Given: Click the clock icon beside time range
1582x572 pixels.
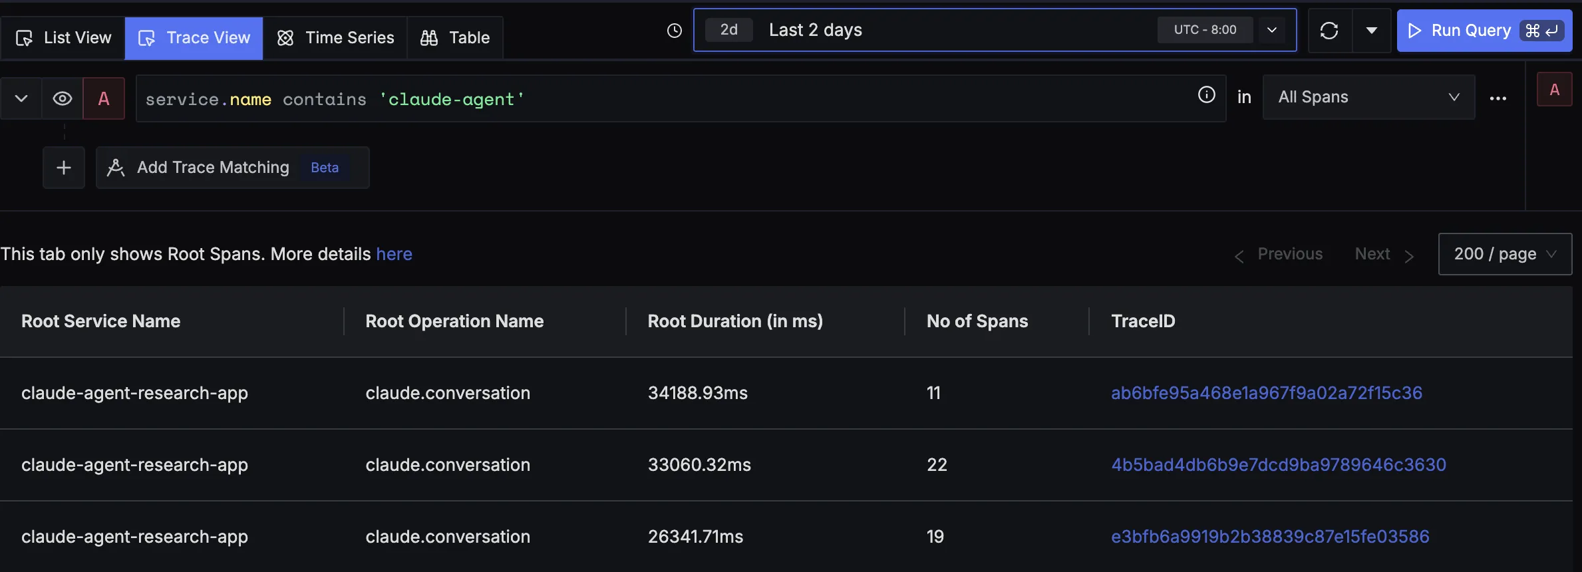Looking at the screenshot, I should tap(674, 31).
